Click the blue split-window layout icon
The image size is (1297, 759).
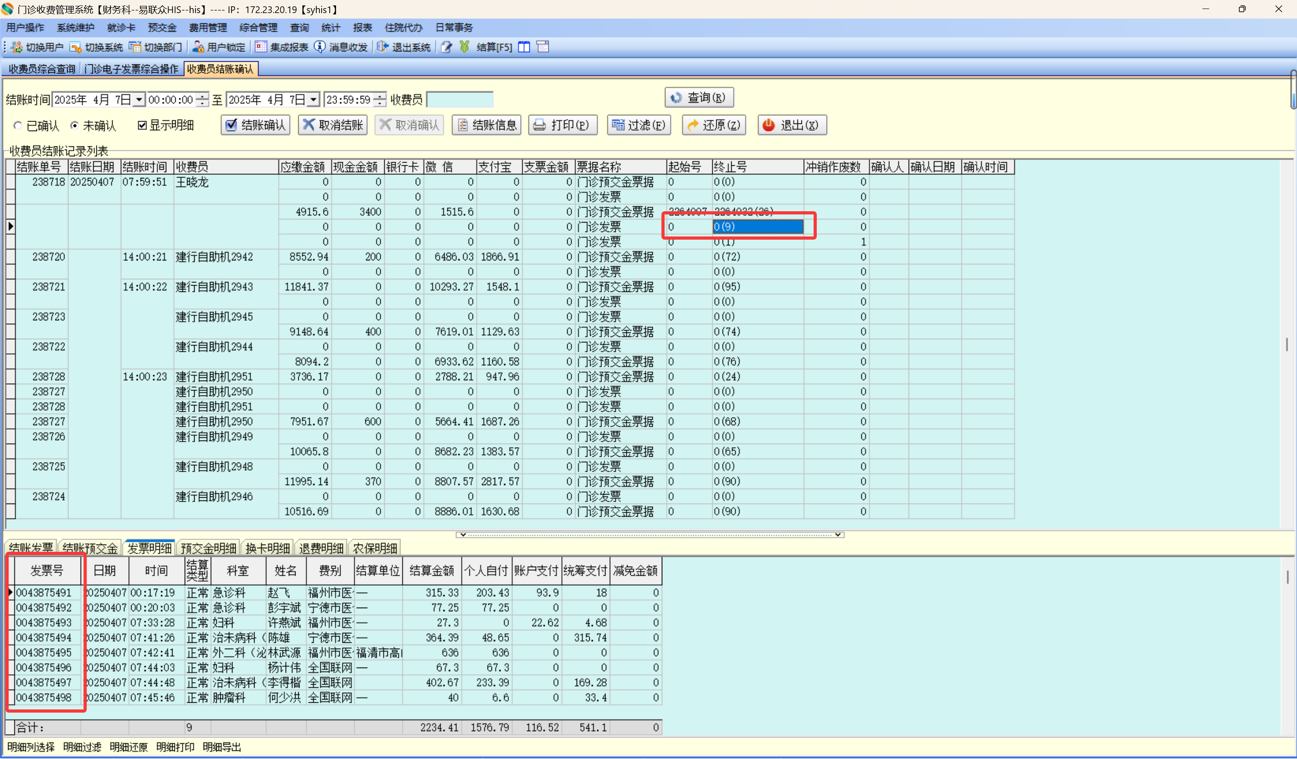point(524,47)
